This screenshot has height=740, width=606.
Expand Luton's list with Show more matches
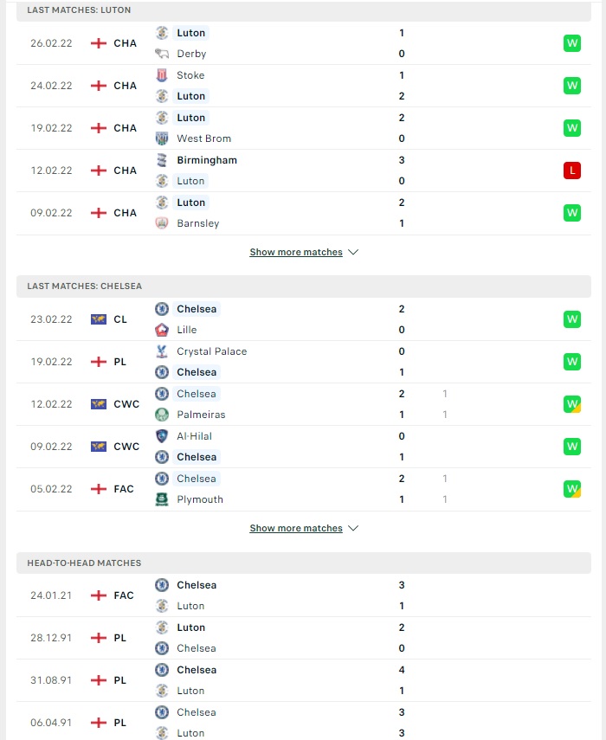click(296, 252)
